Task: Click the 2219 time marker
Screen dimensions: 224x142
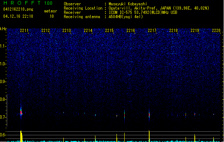Action: click(195, 31)
